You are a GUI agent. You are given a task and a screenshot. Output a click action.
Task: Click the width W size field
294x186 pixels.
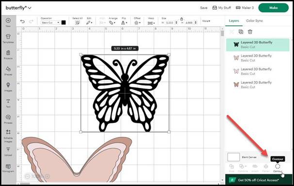tap(170, 22)
